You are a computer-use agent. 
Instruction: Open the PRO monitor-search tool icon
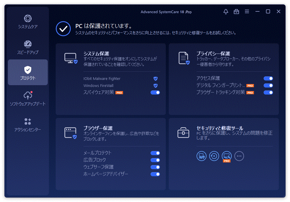pos(226,157)
